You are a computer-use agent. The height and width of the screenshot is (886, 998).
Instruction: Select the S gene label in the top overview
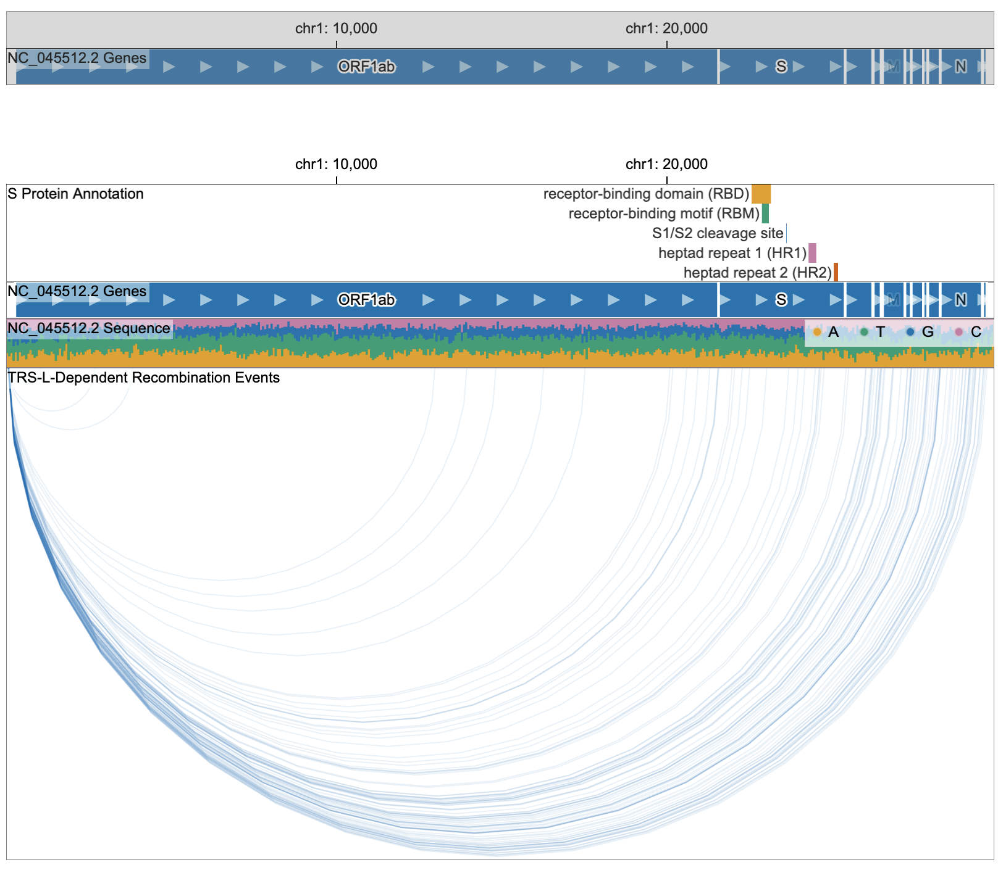click(x=781, y=67)
